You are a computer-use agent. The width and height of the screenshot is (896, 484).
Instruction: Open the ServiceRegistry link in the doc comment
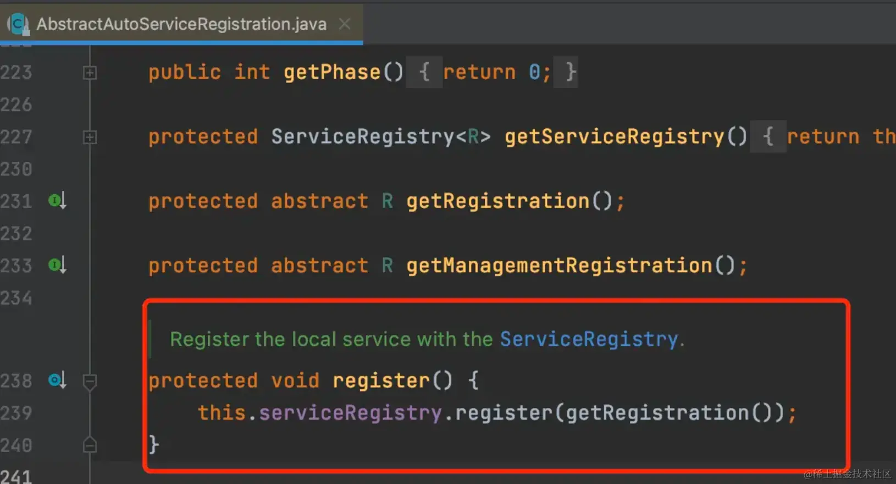click(589, 339)
